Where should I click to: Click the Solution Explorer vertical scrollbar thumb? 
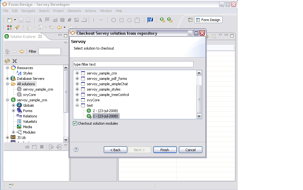[66, 92]
